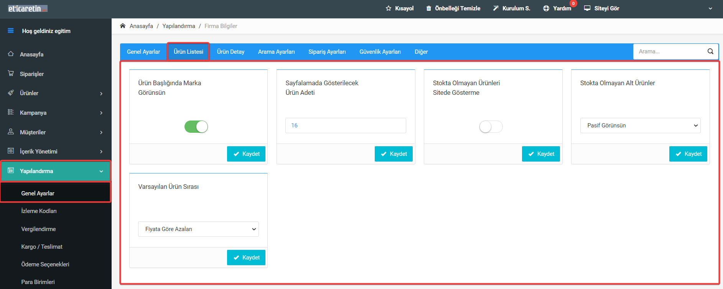This screenshot has width=723, height=289.
Task: Click the Siparişler cart icon
Action: [x=11, y=73]
